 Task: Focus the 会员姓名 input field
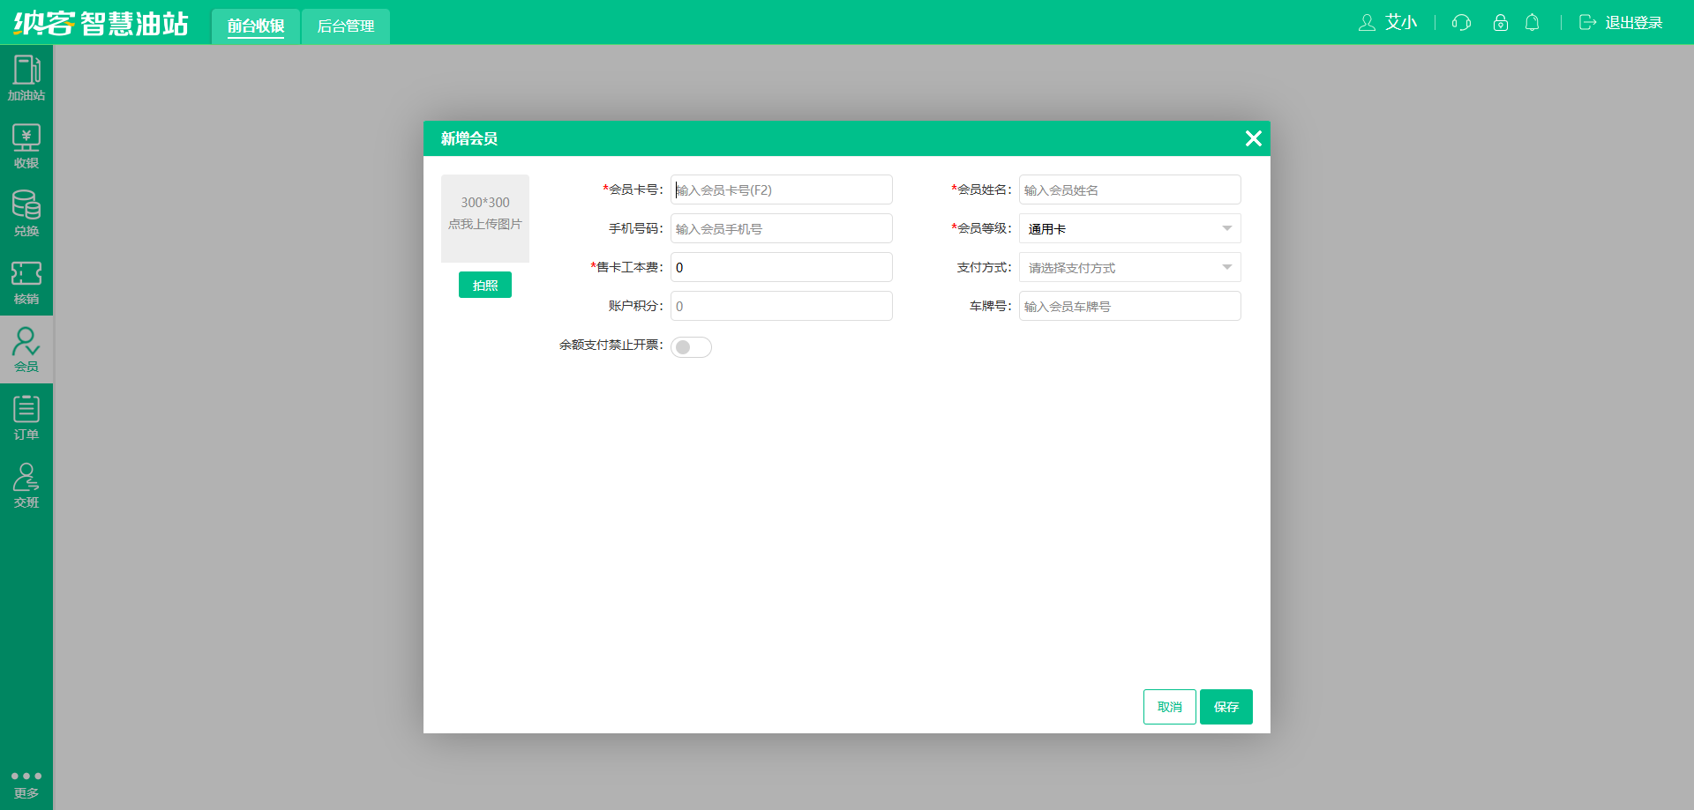(x=1129, y=189)
